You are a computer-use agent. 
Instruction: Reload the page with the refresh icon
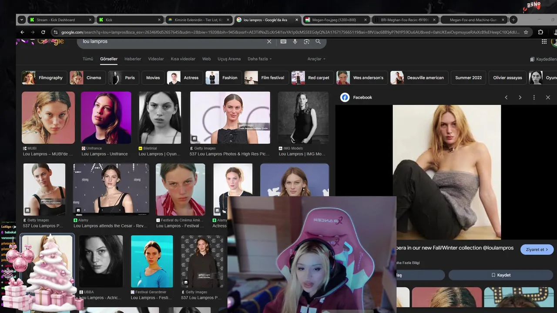[x=43, y=32]
